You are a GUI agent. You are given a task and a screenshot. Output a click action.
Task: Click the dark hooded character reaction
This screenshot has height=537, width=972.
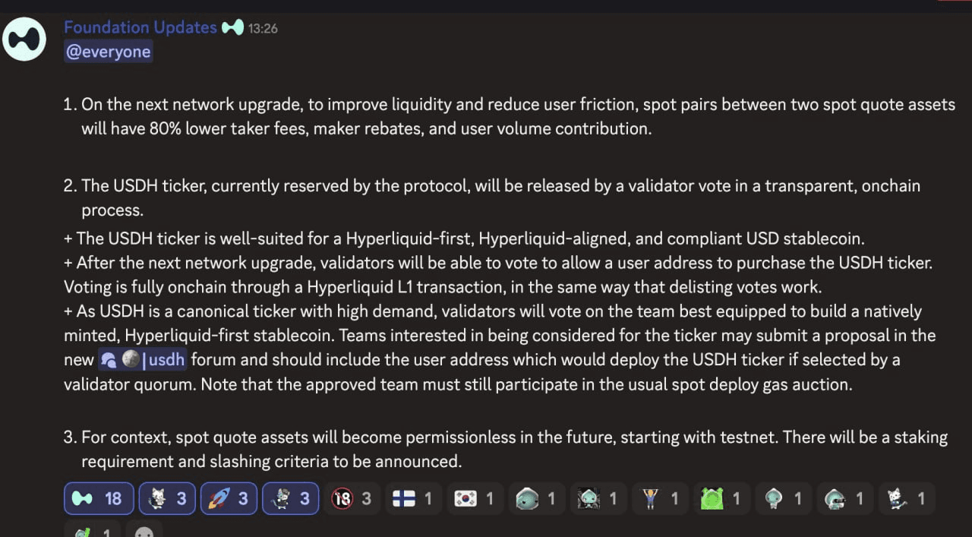coord(598,498)
